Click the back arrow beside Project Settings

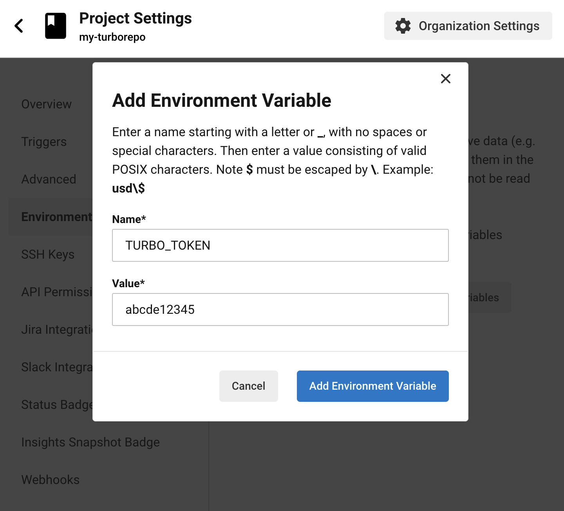[x=18, y=26]
